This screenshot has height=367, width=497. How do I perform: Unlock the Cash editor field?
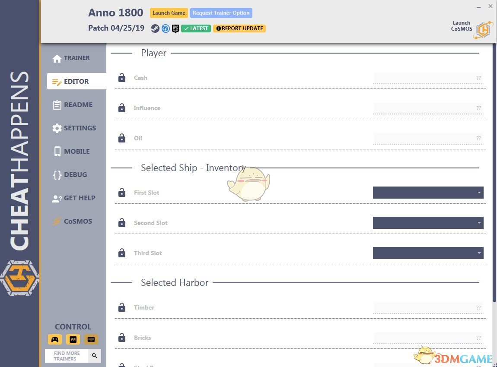pyautogui.click(x=121, y=78)
